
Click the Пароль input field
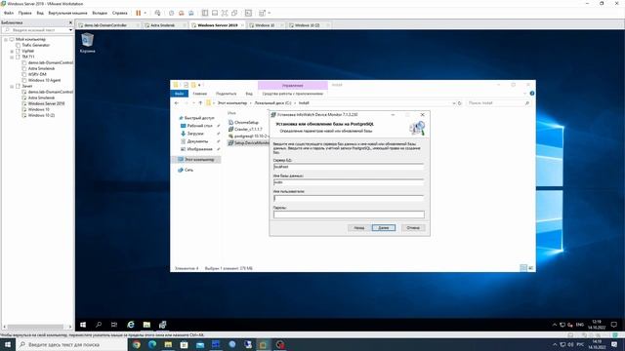point(349,214)
